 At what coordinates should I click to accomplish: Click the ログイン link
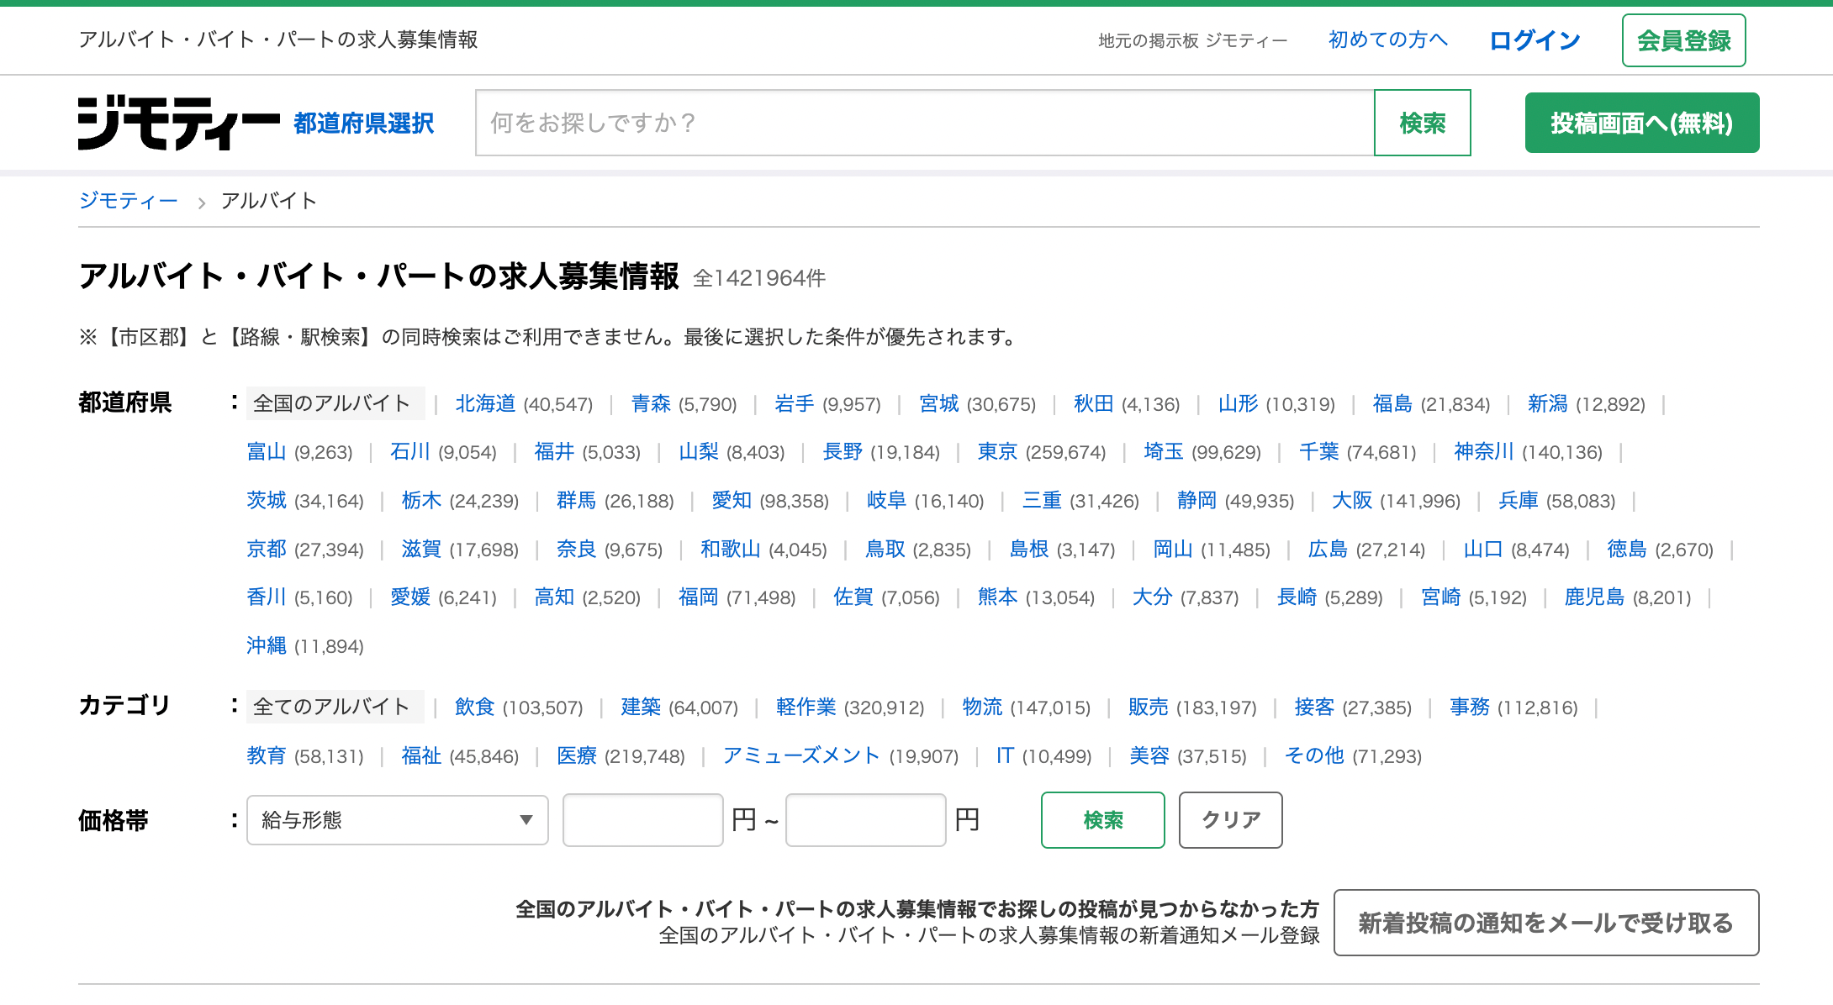point(1535,40)
